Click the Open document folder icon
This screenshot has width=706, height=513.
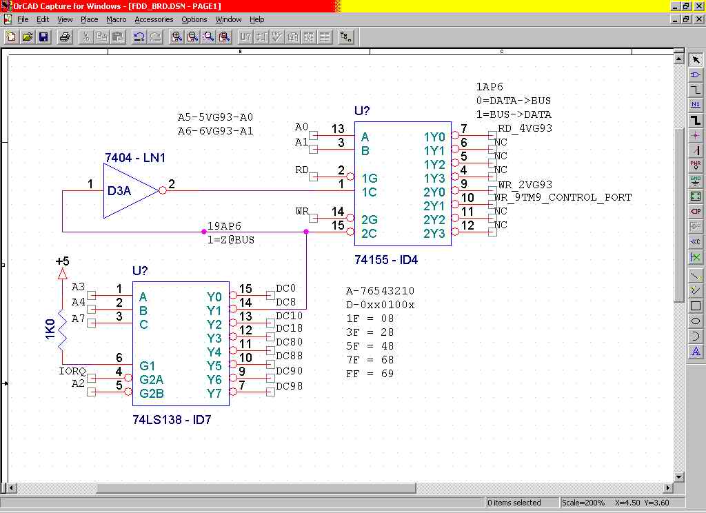click(28, 37)
